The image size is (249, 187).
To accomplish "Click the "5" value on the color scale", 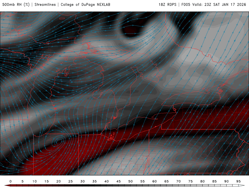I will pyautogui.click(x=22, y=181).
